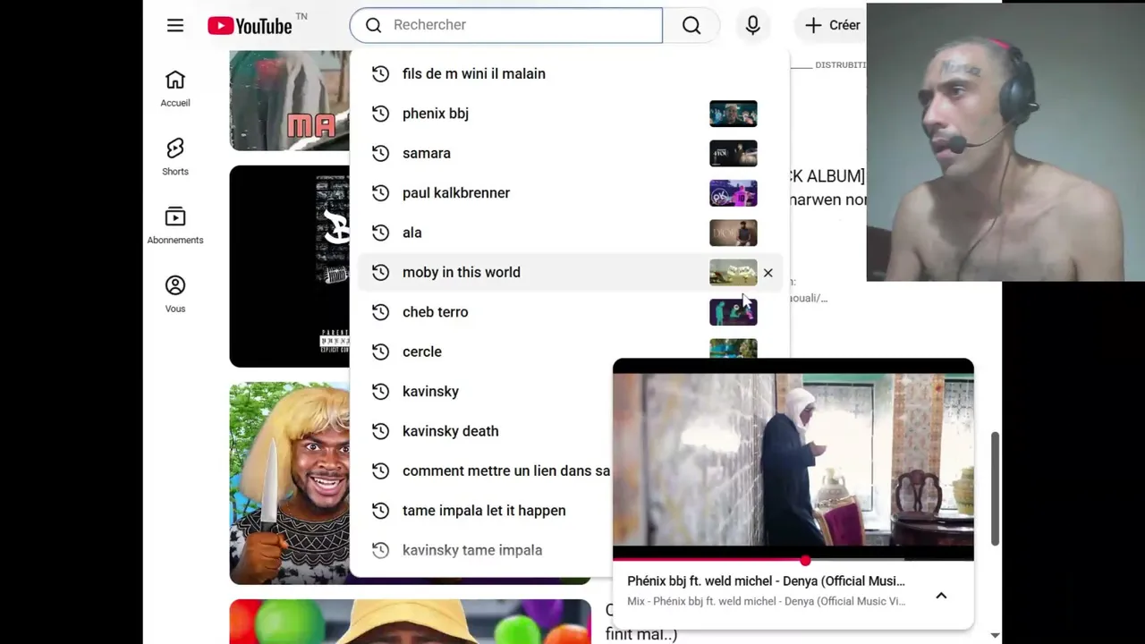The height and width of the screenshot is (644, 1145).
Task: Open miniplayer title 'Phénix bbj ft. weld michel - Denya'
Action: (766, 581)
